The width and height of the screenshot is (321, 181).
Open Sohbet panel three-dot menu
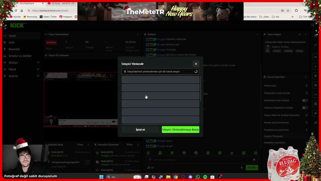click(257, 34)
